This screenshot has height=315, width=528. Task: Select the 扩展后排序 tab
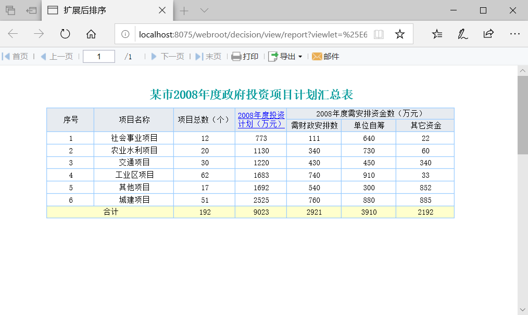pyautogui.click(x=107, y=10)
